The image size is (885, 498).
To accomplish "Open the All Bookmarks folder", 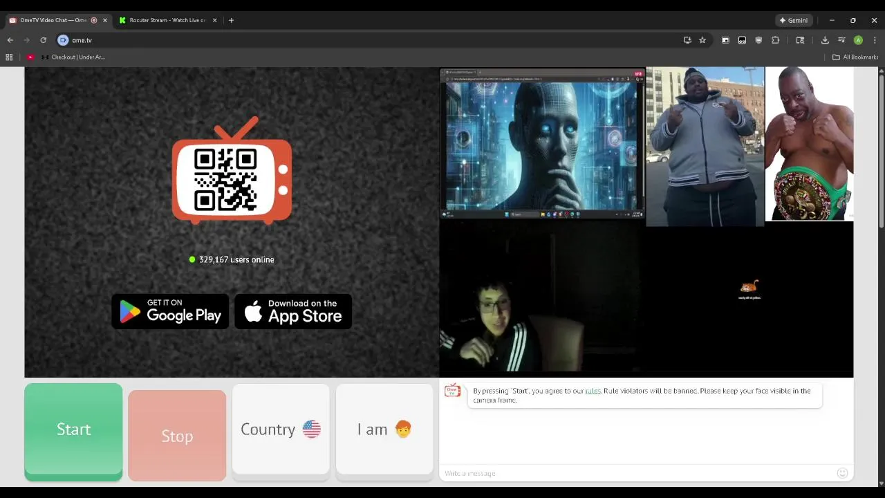I will pyautogui.click(x=855, y=57).
